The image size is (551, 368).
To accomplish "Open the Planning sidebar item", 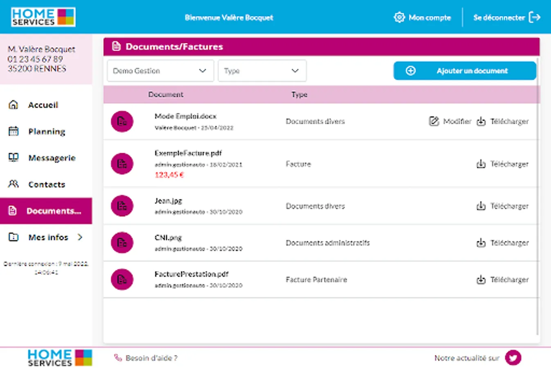I will point(46,131).
